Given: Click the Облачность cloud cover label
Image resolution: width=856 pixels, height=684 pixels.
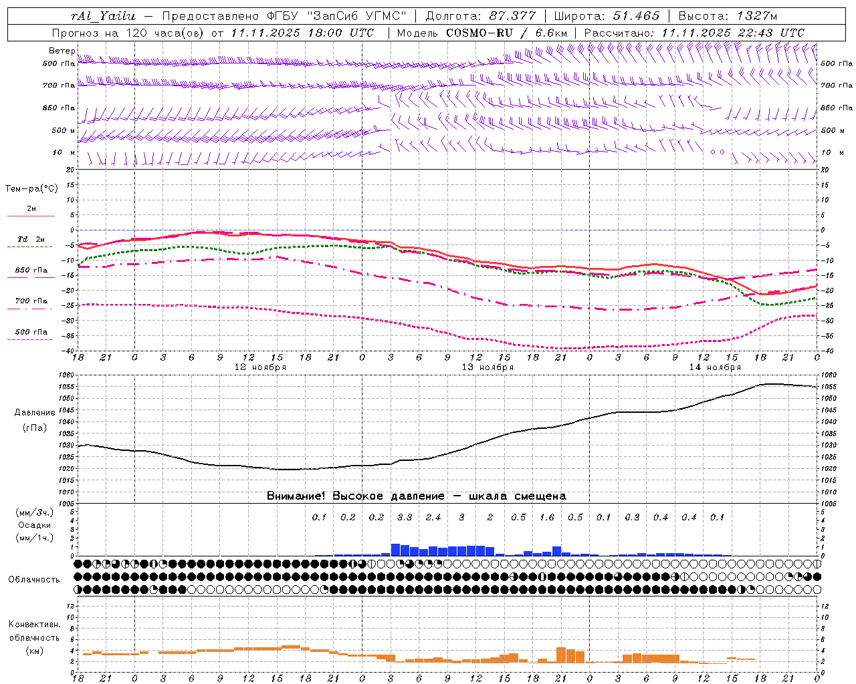Looking at the screenshot, I should (x=34, y=580).
